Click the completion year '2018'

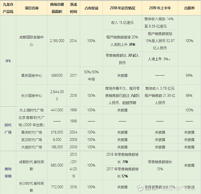click(73, 95)
